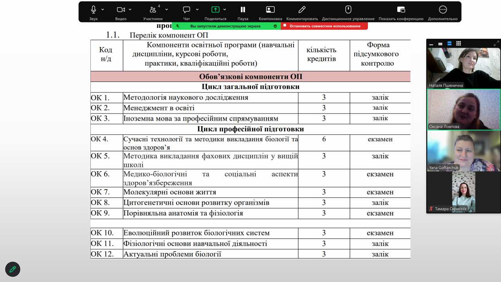Expand the video panel to full screen

point(496,43)
